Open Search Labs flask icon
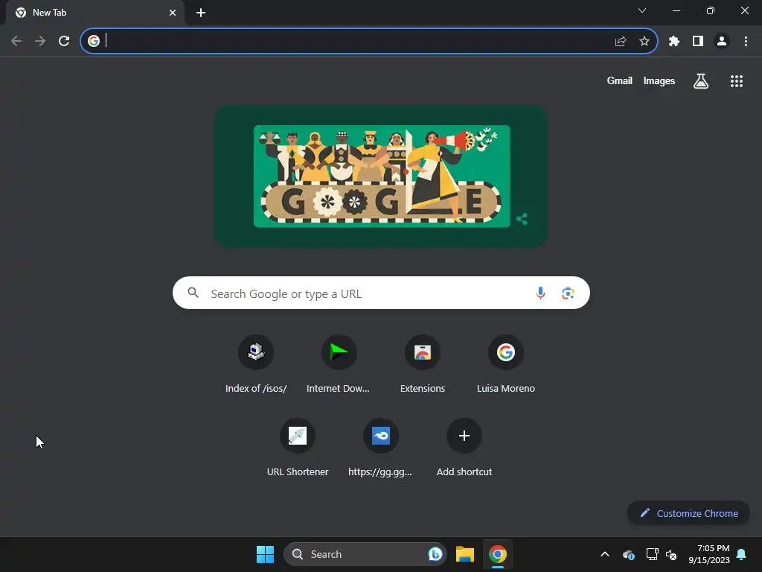This screenshot has width=762, height=572. (700, 80)
